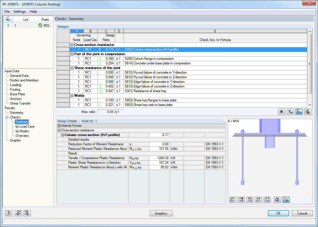This screenshot has width=318, height=227.
Task: Open the Loading input page
Action: [16, 85]
